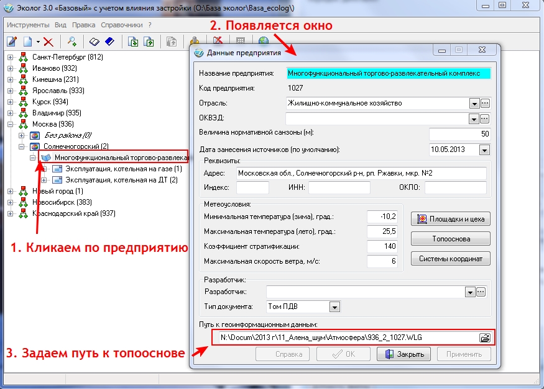Click the blue book toolbar icon
The image size is (544, 389).
[x=109, y=42]
